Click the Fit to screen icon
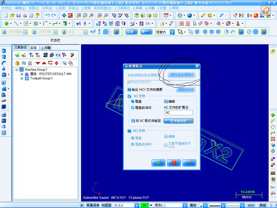 64,15
